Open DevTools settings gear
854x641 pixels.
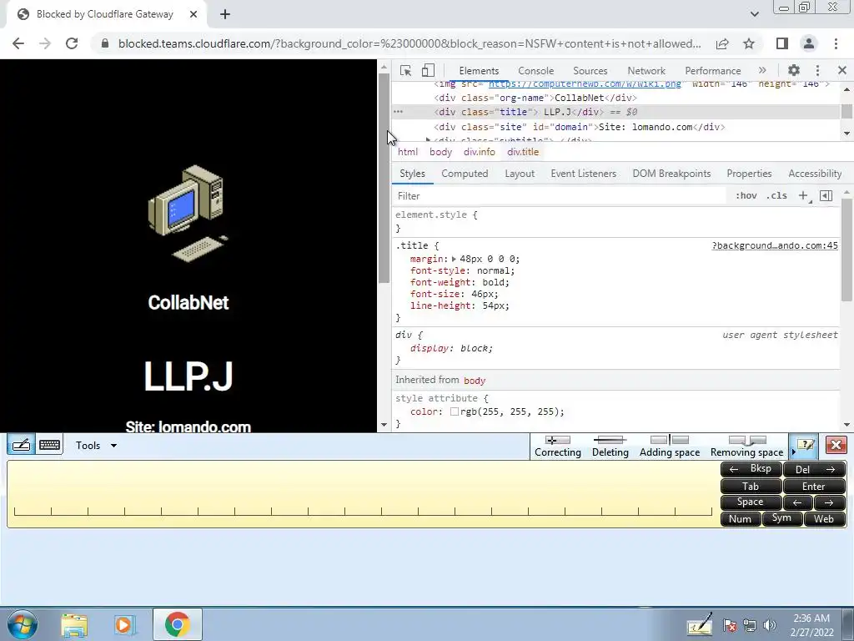click(x=794, y=70)
